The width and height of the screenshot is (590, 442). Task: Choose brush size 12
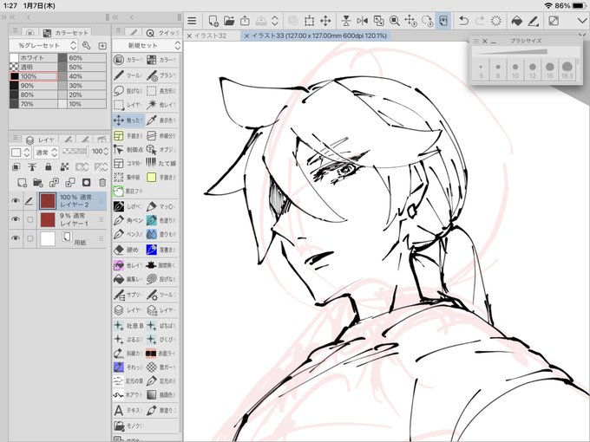pyautogui.click(x=533, y=69)
